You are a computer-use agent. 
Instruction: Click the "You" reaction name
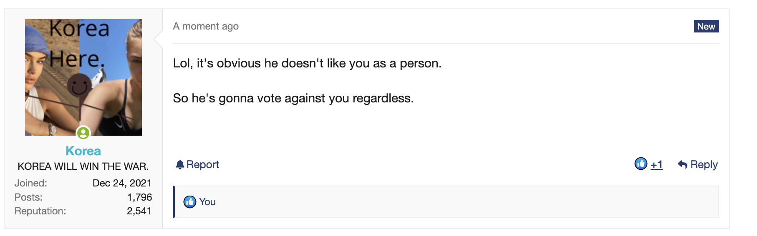point(207,202)
